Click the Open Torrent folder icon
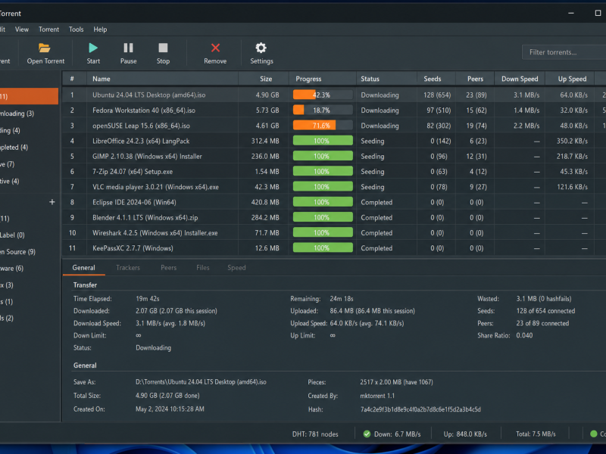Viewport: 606px width, 454px height. 45,48
